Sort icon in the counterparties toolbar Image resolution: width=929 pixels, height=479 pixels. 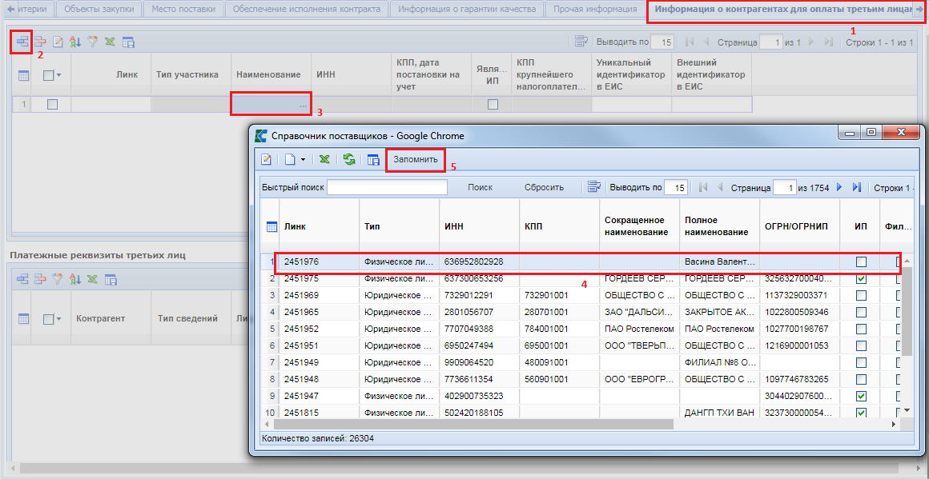point(74,42)
